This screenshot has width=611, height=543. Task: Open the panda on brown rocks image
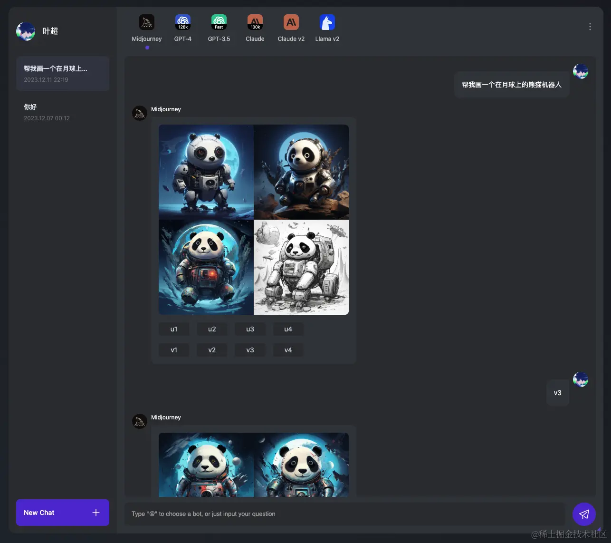click(x=301, y=172)
